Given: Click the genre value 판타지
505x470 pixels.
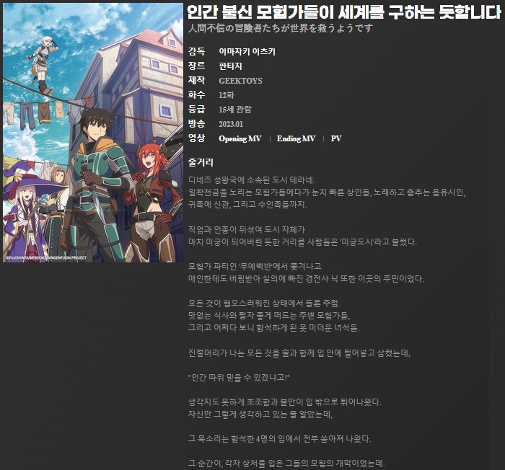Looking at the screenshot, I should [230, 66].
